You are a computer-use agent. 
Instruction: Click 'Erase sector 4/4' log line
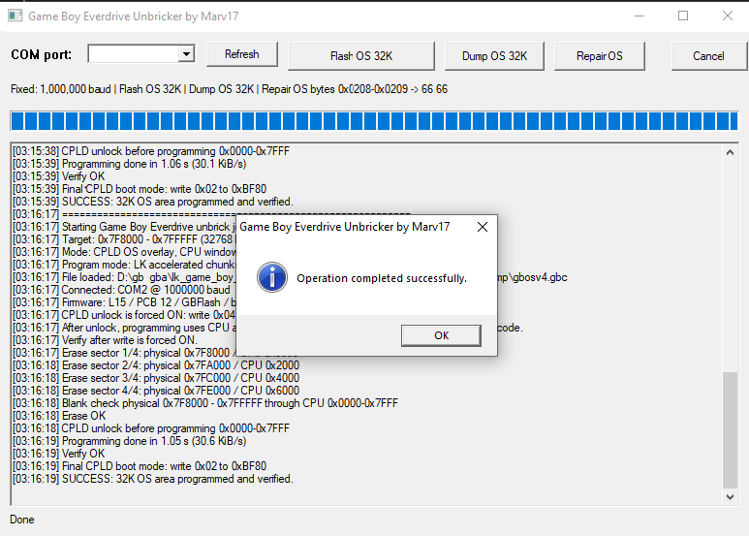(x=156, y=391)
